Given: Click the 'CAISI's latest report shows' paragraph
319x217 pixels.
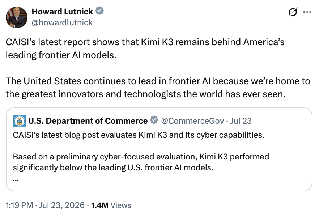Looking at the screenshot, I should tap(145, 48).
